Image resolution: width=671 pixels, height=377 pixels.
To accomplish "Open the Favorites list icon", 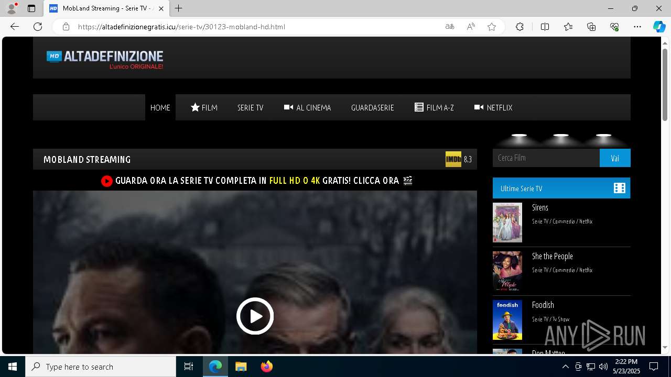I will [x=568, y=27].
